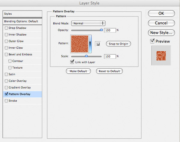Select the Gradient Overlay label
Screen dimensions: 180x142
pos(20,87)
